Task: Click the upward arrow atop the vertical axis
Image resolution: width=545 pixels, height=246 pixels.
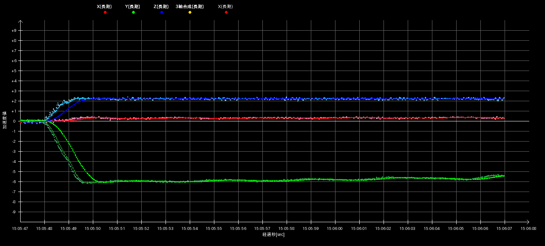Action: tap(21, 22)
